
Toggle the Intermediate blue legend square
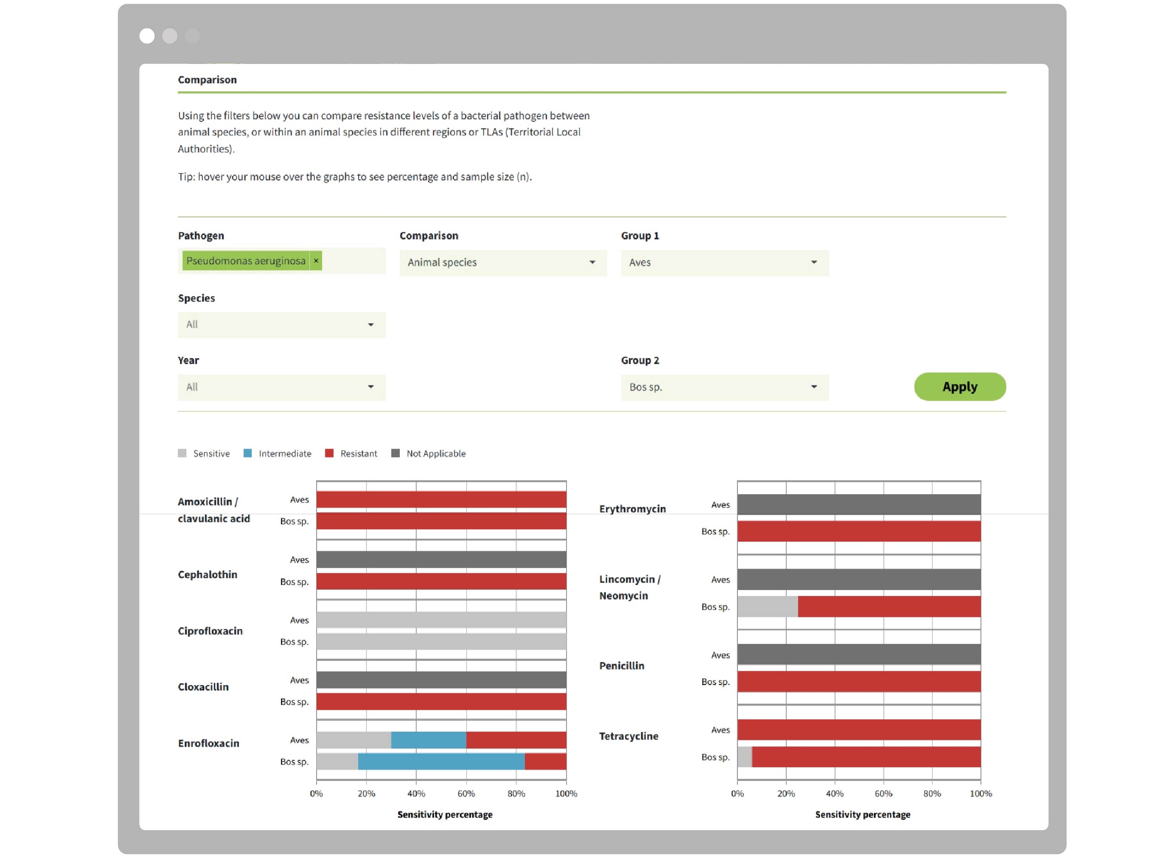click(248, 453)
